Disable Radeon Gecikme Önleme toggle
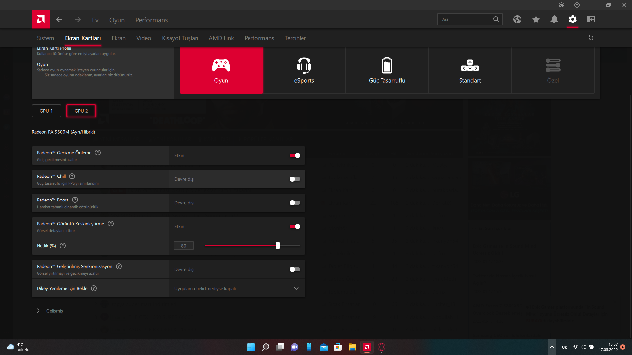This screenshot has height=355, width=632. click(295, 155)
